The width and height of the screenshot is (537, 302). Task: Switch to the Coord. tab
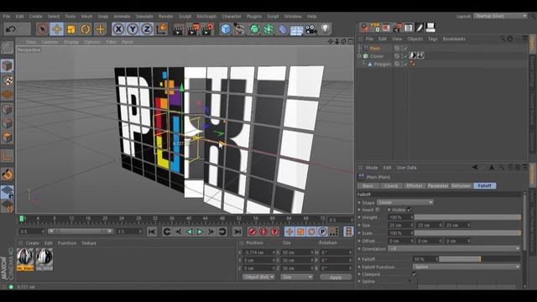coord(391,185)
